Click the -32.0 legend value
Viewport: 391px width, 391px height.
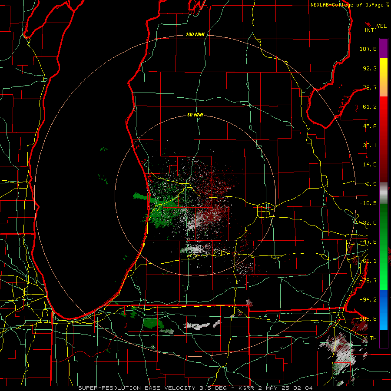(x=368, y=223)
